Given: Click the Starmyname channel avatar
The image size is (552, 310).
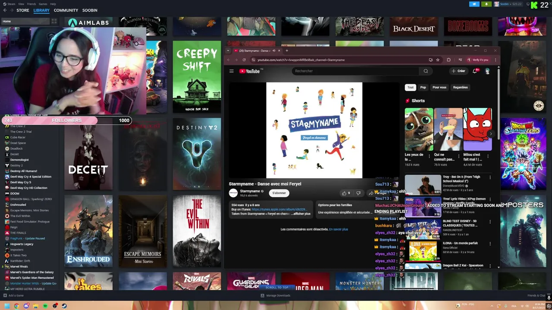Looking at the screenshot, I should point(233,193).
